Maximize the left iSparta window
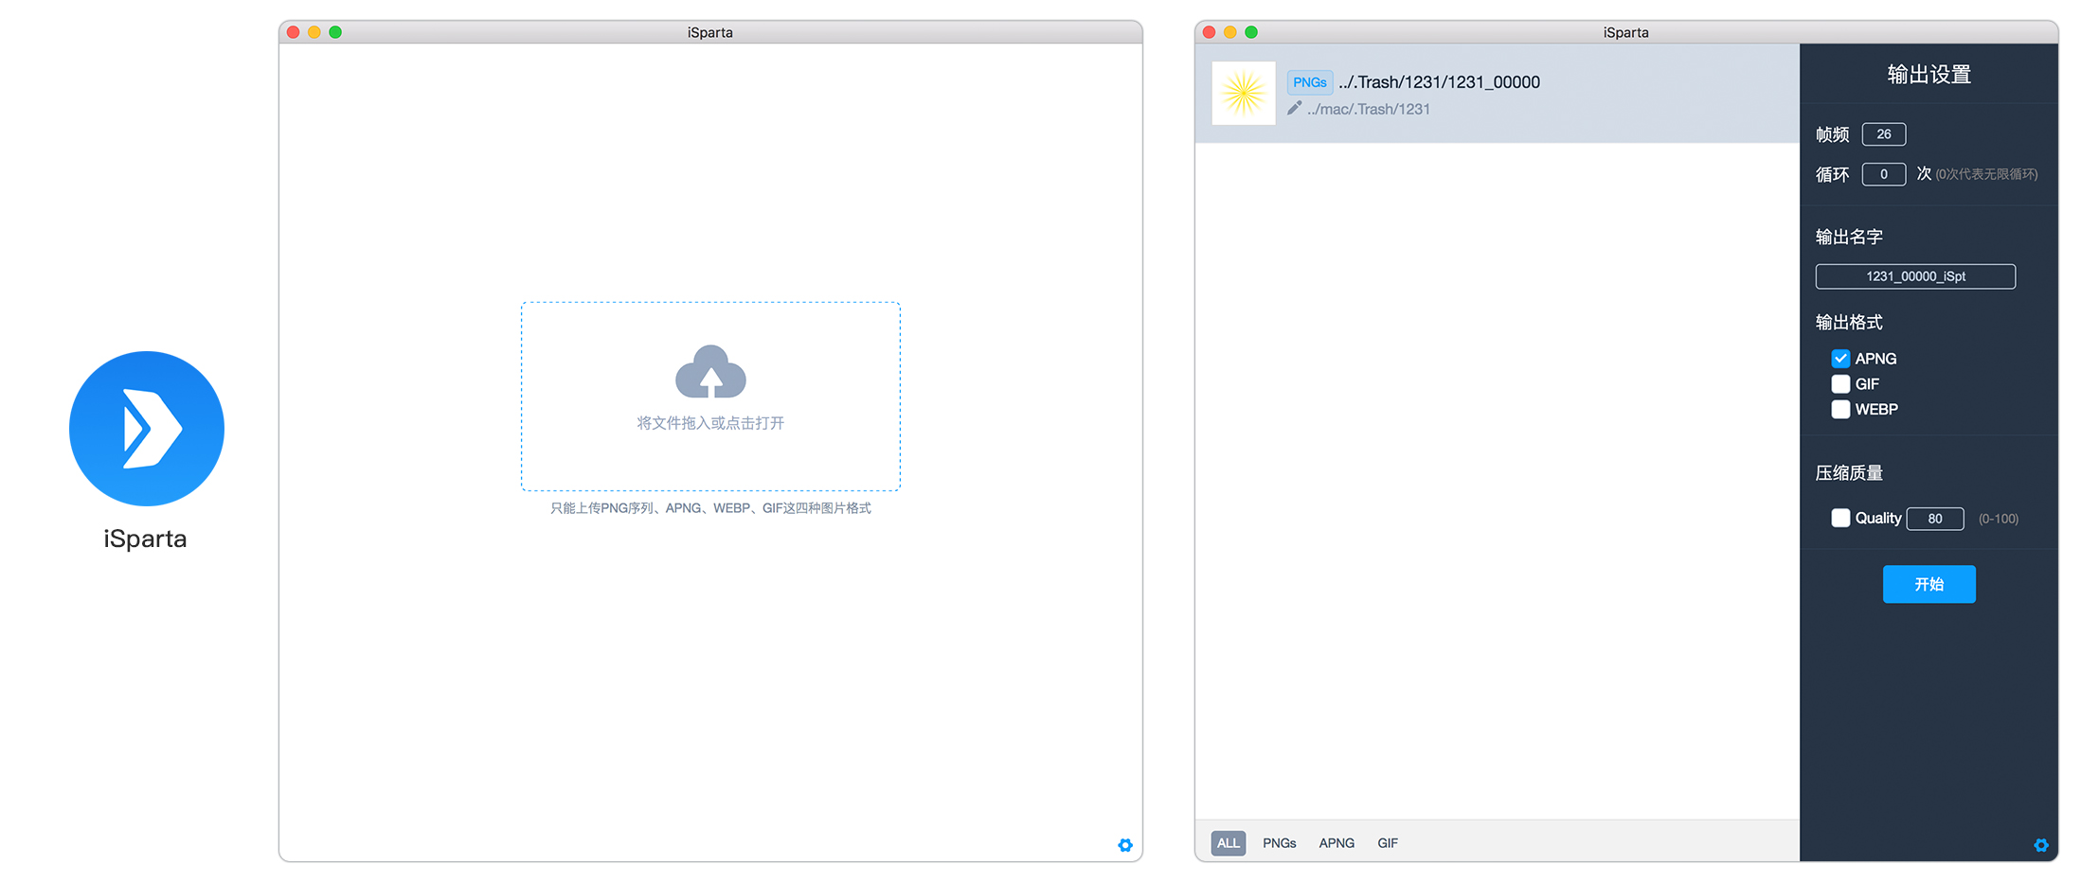The image size is (2081, 883). point(335,32)
